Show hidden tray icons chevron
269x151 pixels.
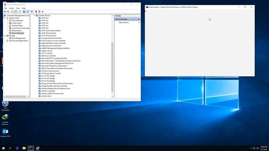pyautogui.click(x=251, y=148)
